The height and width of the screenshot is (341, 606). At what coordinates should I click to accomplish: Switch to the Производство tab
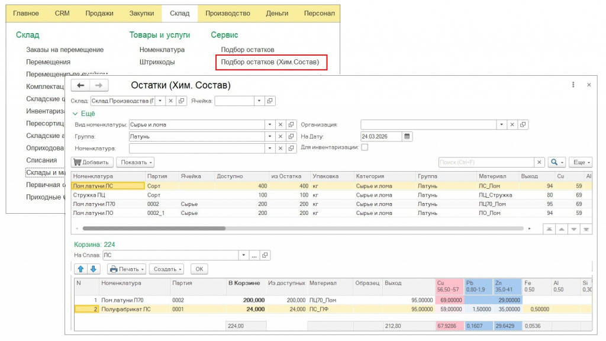pyautogui.click(x=228, y=13)
